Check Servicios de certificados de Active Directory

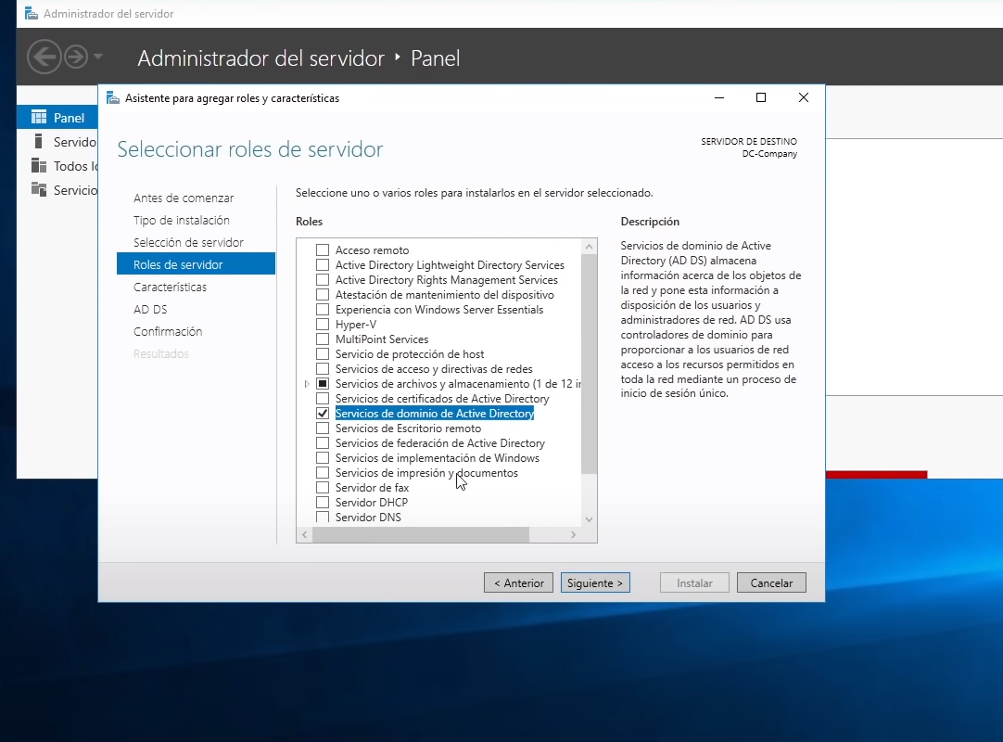click(x=323, y=398)
